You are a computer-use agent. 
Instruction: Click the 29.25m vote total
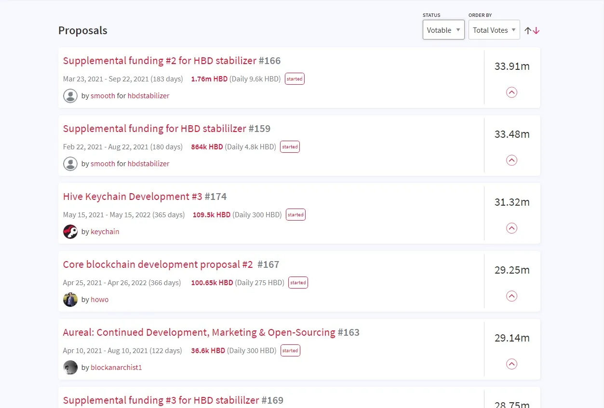click(512, 270)
